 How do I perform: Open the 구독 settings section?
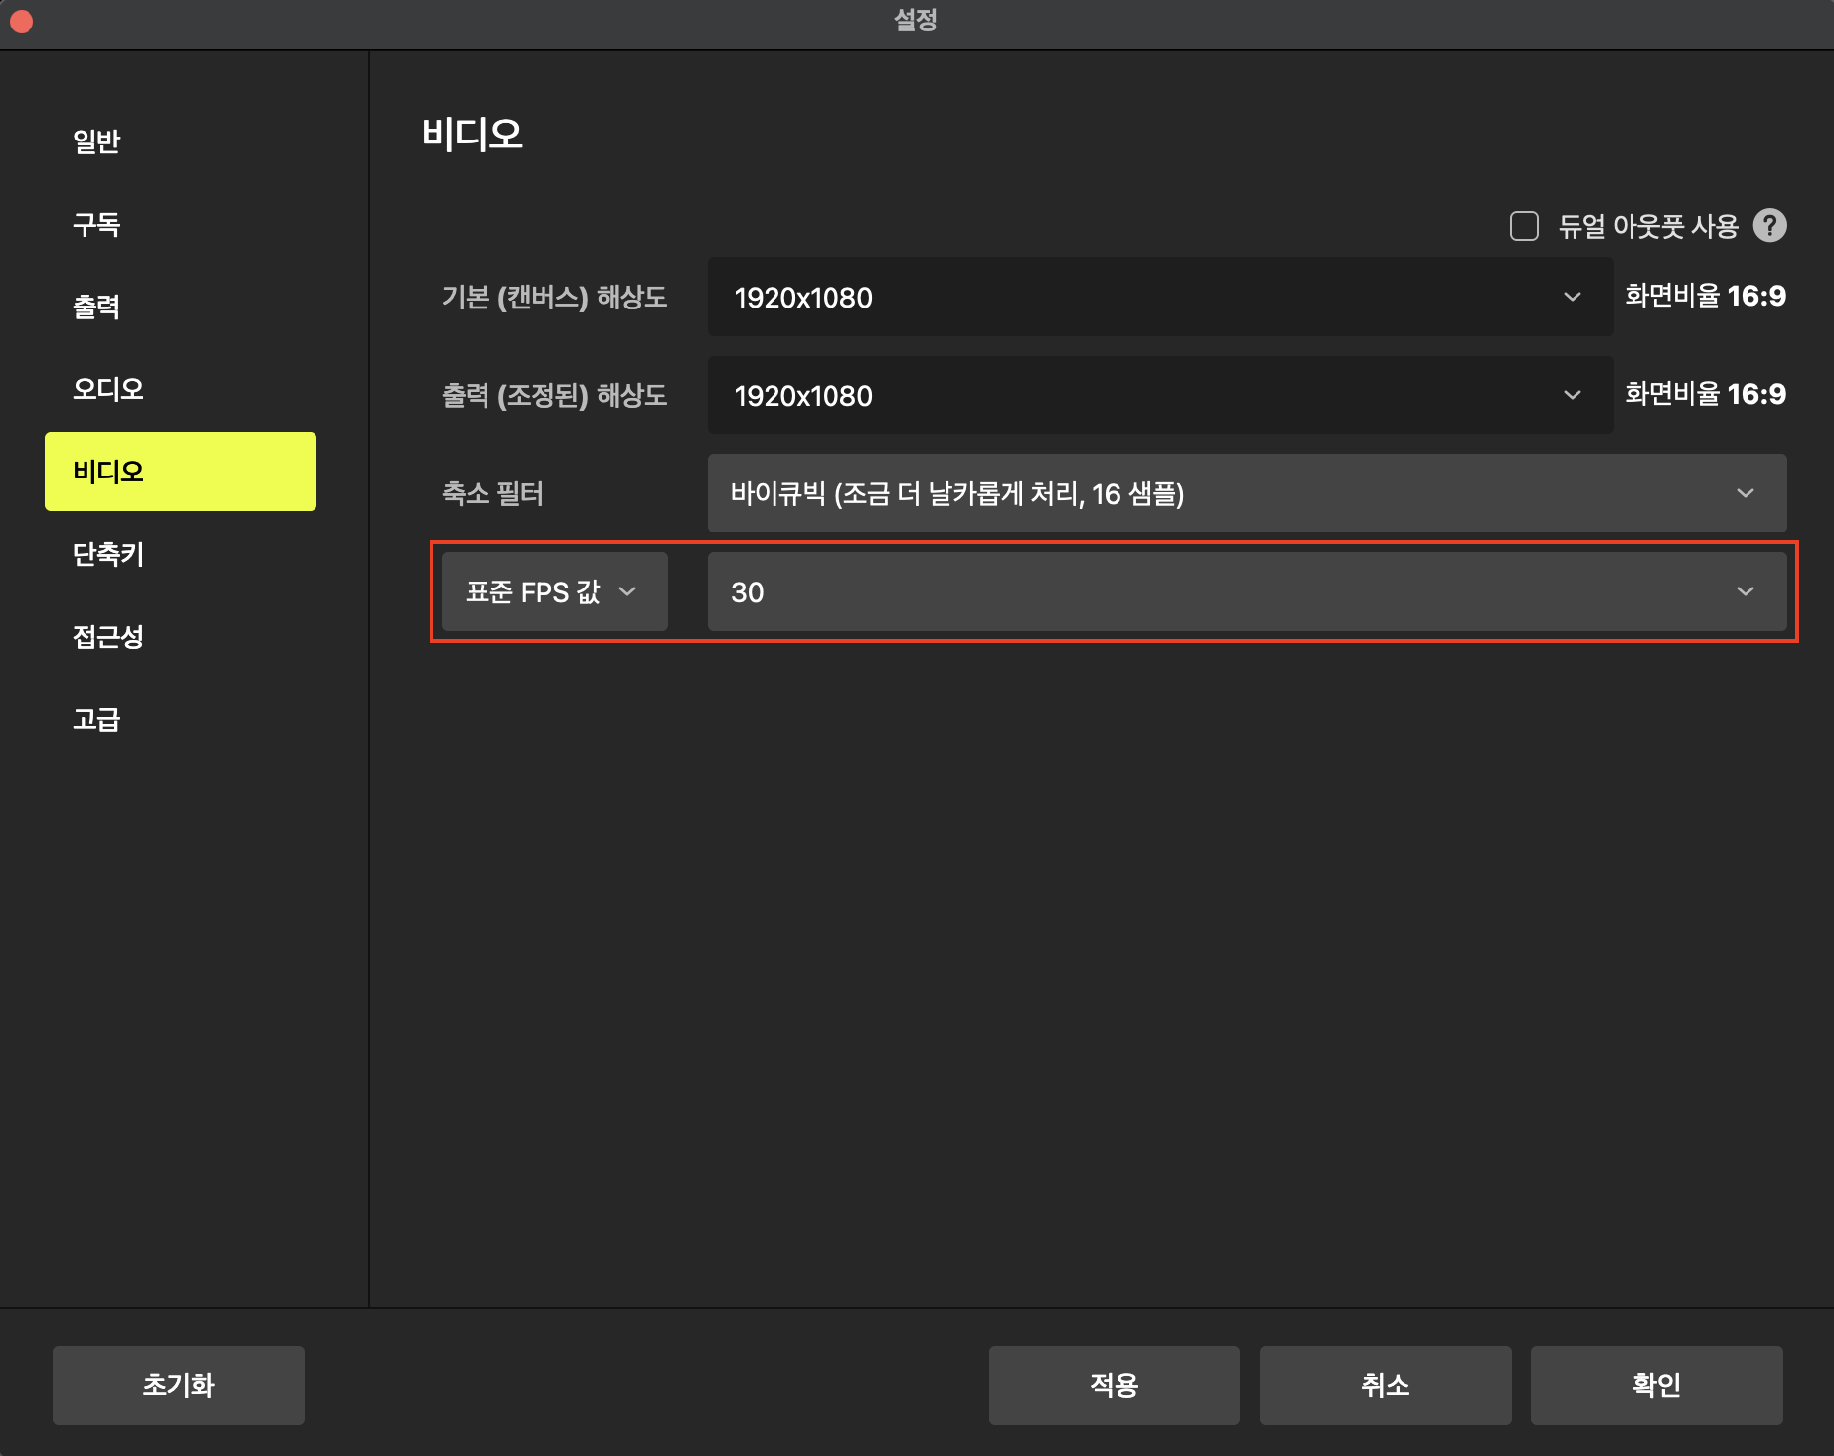96,224
